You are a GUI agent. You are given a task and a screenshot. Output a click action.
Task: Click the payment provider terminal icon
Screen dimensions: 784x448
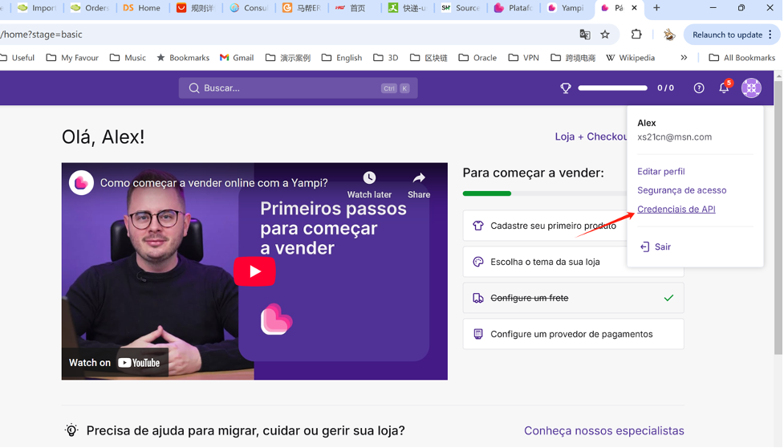(x=478, y=334)
